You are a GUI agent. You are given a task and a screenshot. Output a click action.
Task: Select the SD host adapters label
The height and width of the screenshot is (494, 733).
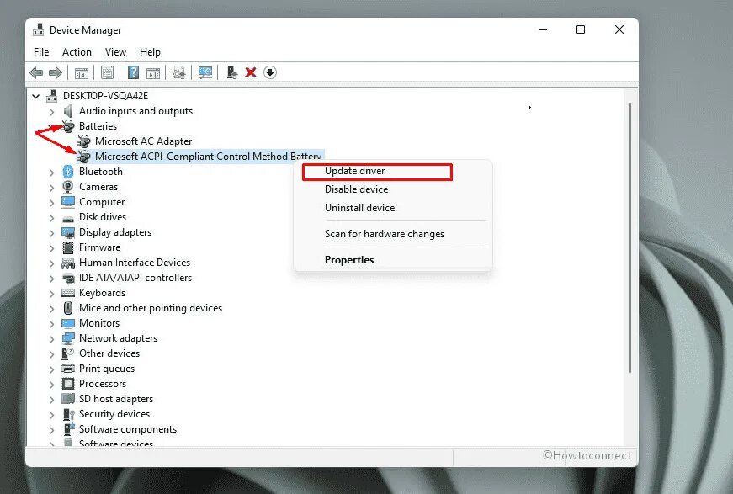pos(116,399)
